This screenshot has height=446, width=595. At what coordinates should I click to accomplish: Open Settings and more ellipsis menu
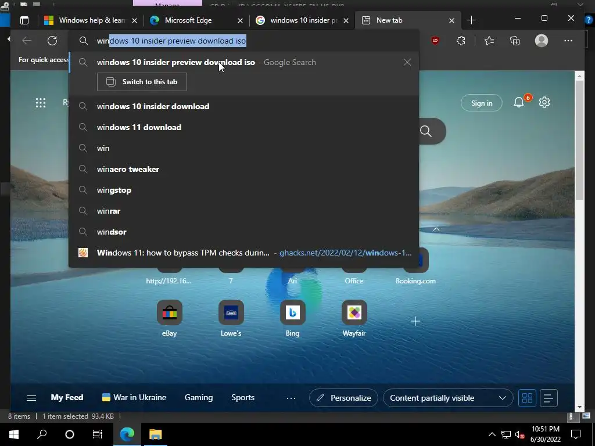tap(568, 41)
